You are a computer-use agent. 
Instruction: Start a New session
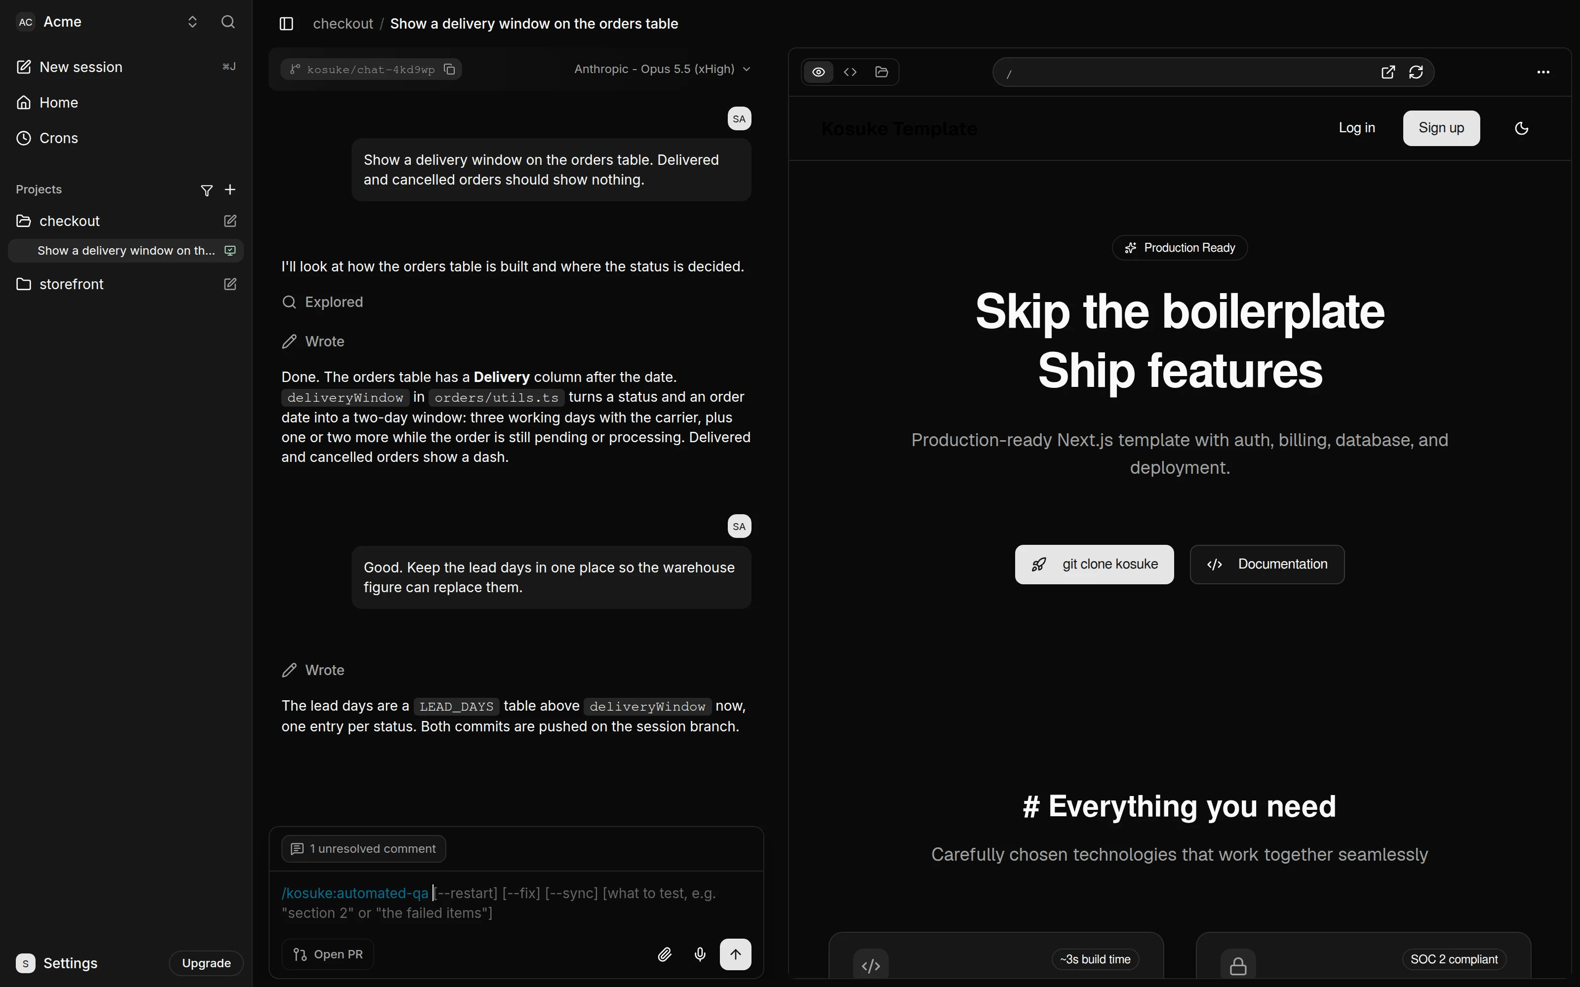click(126, 67)
